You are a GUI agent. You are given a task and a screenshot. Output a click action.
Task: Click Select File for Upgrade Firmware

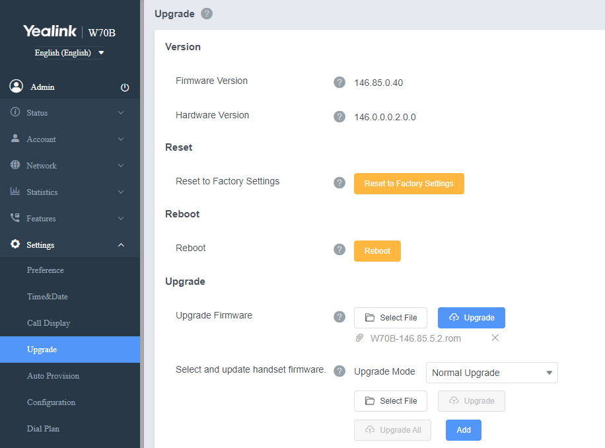click(x=390, y=318)
